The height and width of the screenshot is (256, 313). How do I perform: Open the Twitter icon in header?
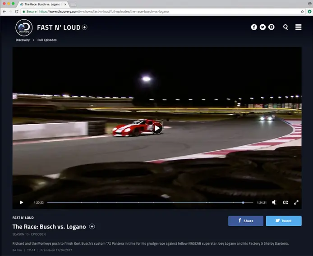pos(262,27)
